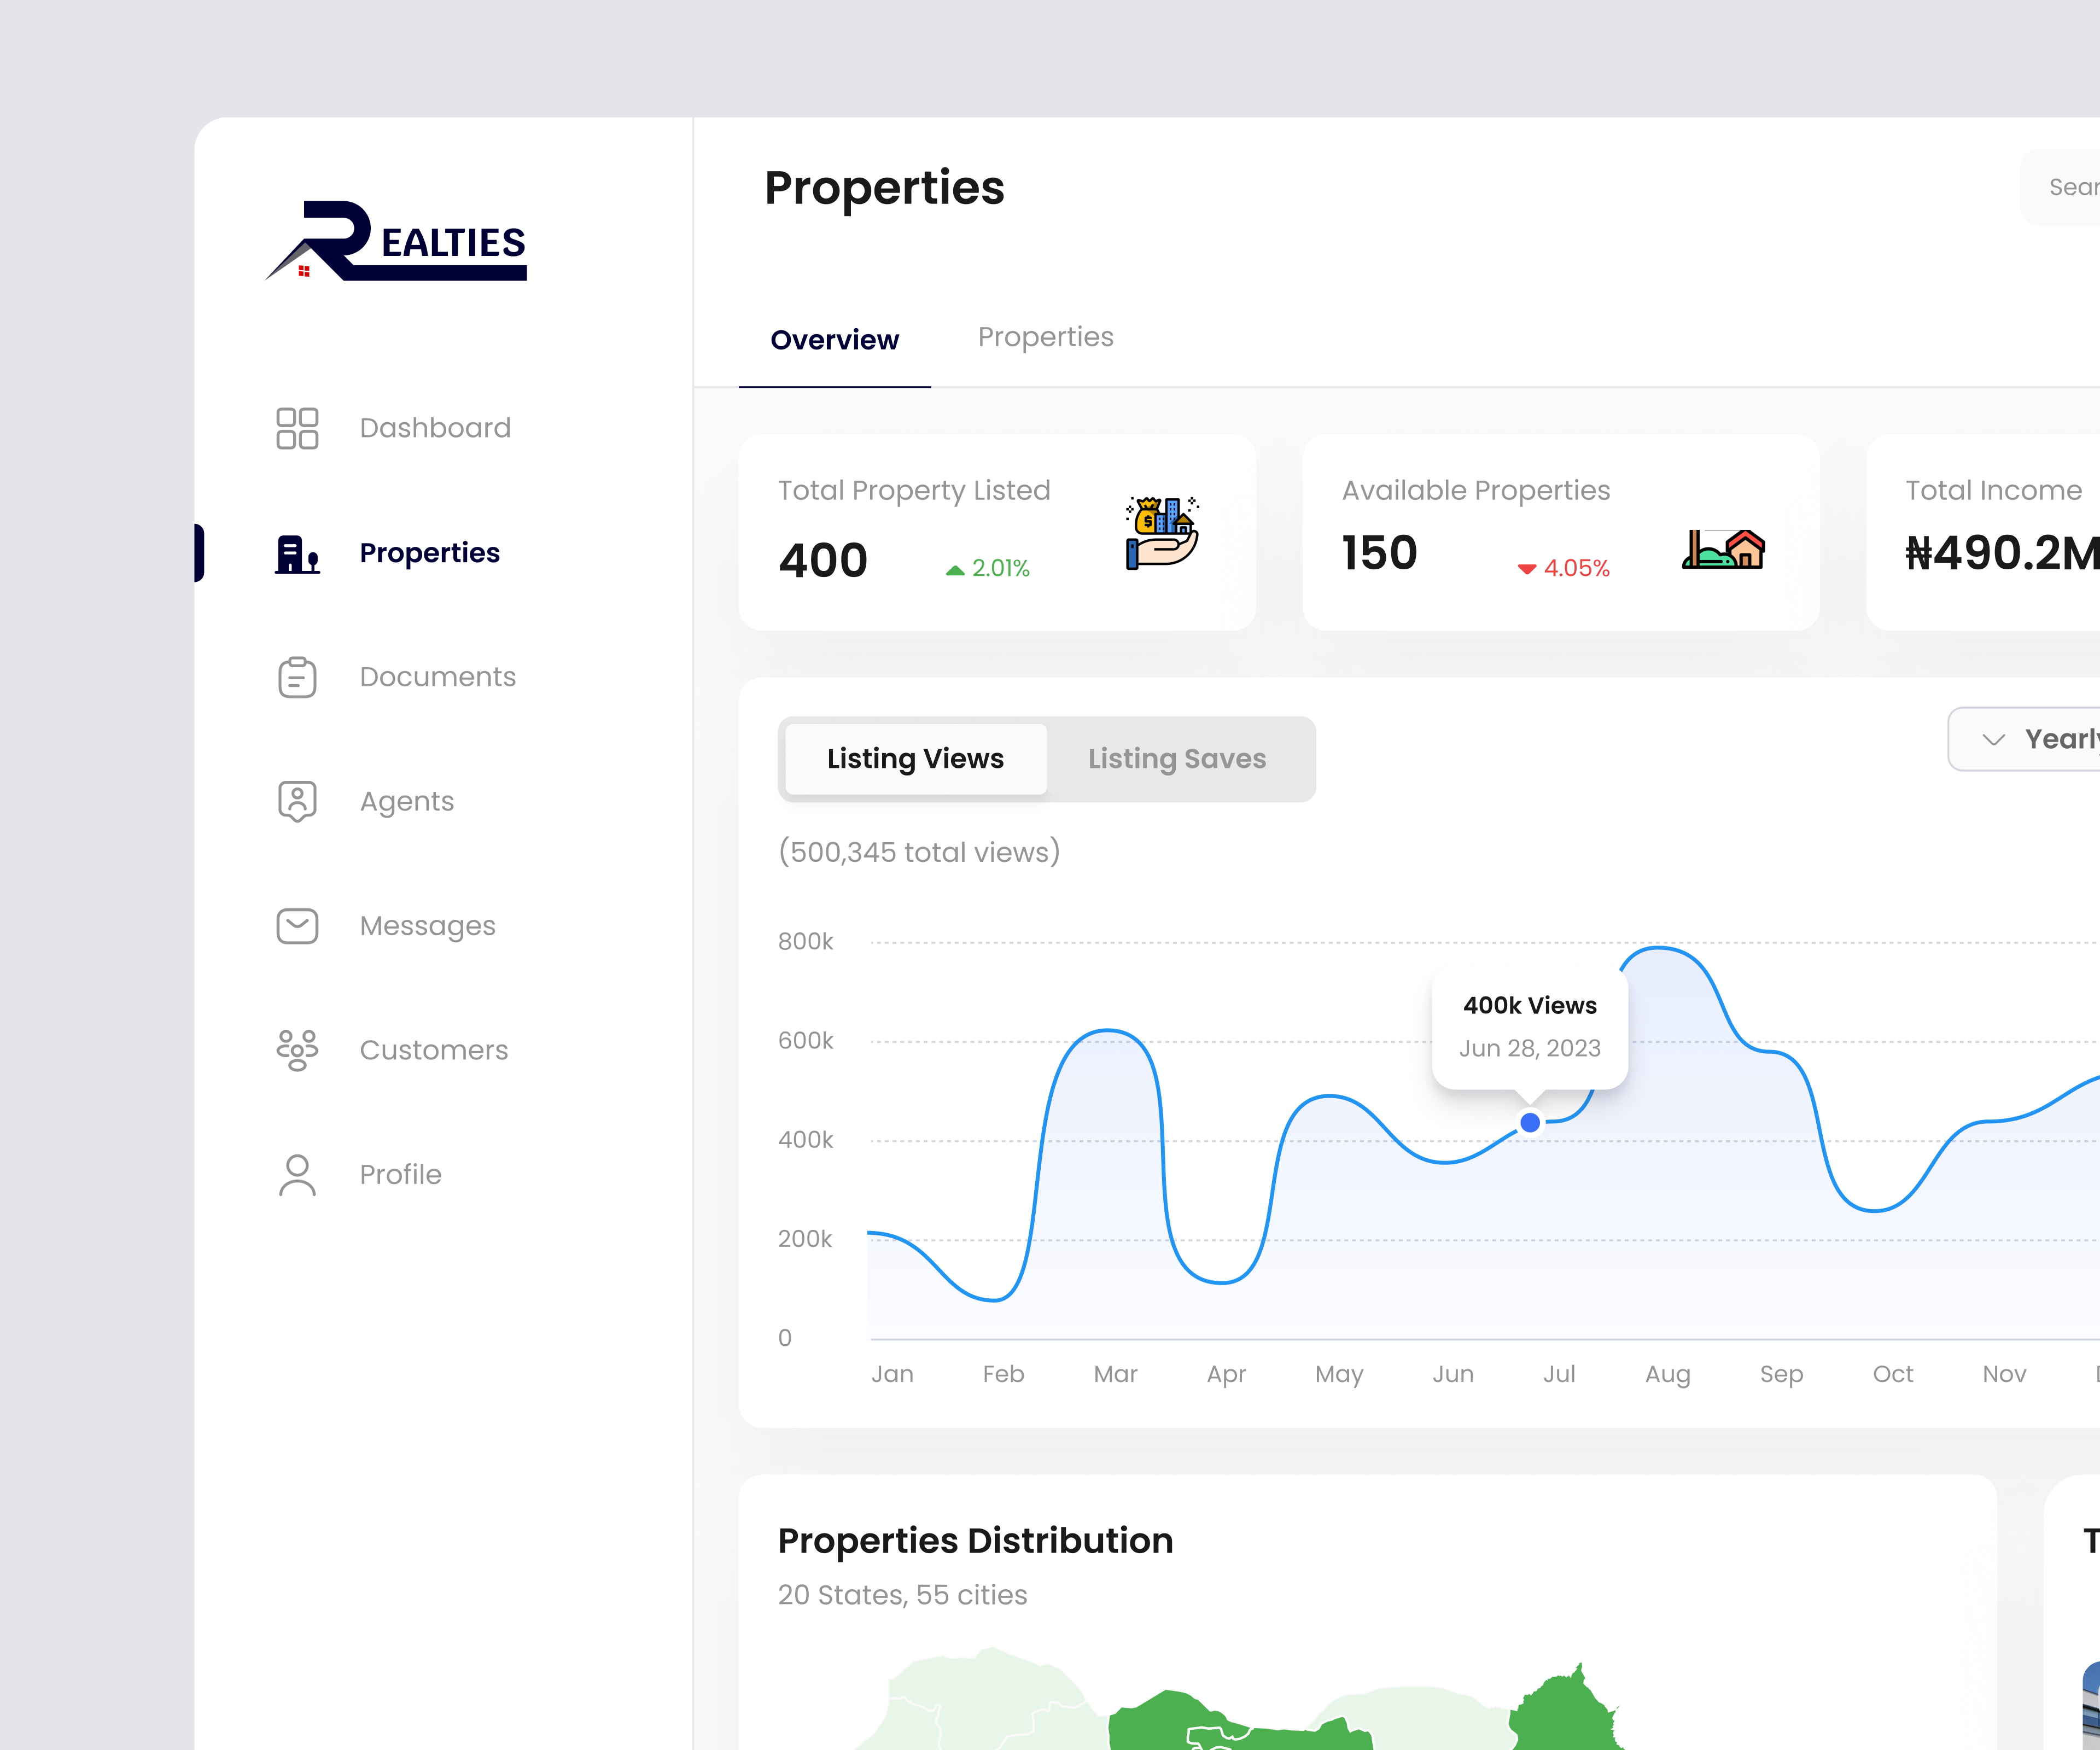The image size is (2100, 1750).
Task: Open Messages in sidebar
Action: point(428,926)
